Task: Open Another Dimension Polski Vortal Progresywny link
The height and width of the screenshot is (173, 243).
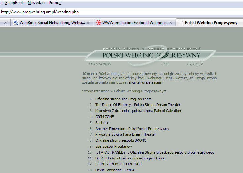Action: (132, 129)
